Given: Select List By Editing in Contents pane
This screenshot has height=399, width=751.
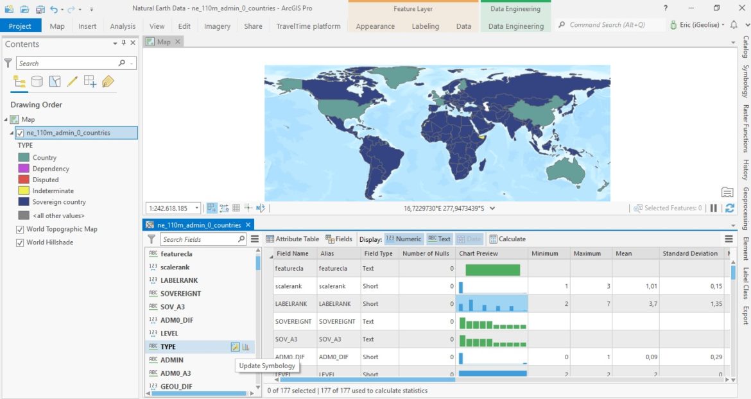Looking at the screenshot, I should pyautogui.click(x=71, y=81).
